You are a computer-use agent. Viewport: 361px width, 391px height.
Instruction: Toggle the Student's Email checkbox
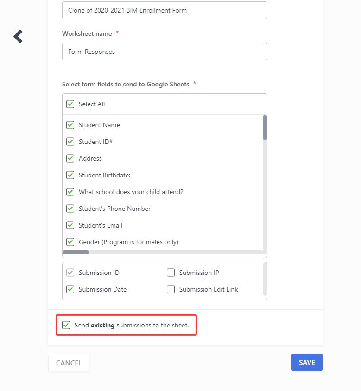click(x=70, y=225)
